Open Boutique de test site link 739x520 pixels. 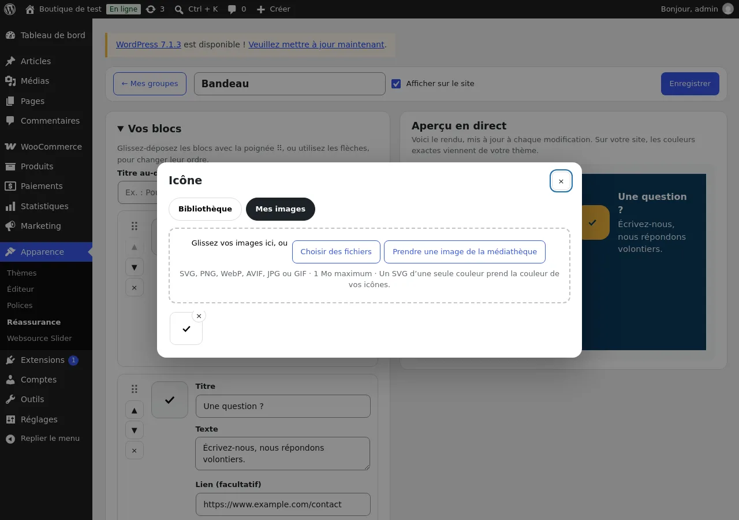[64, 9]
